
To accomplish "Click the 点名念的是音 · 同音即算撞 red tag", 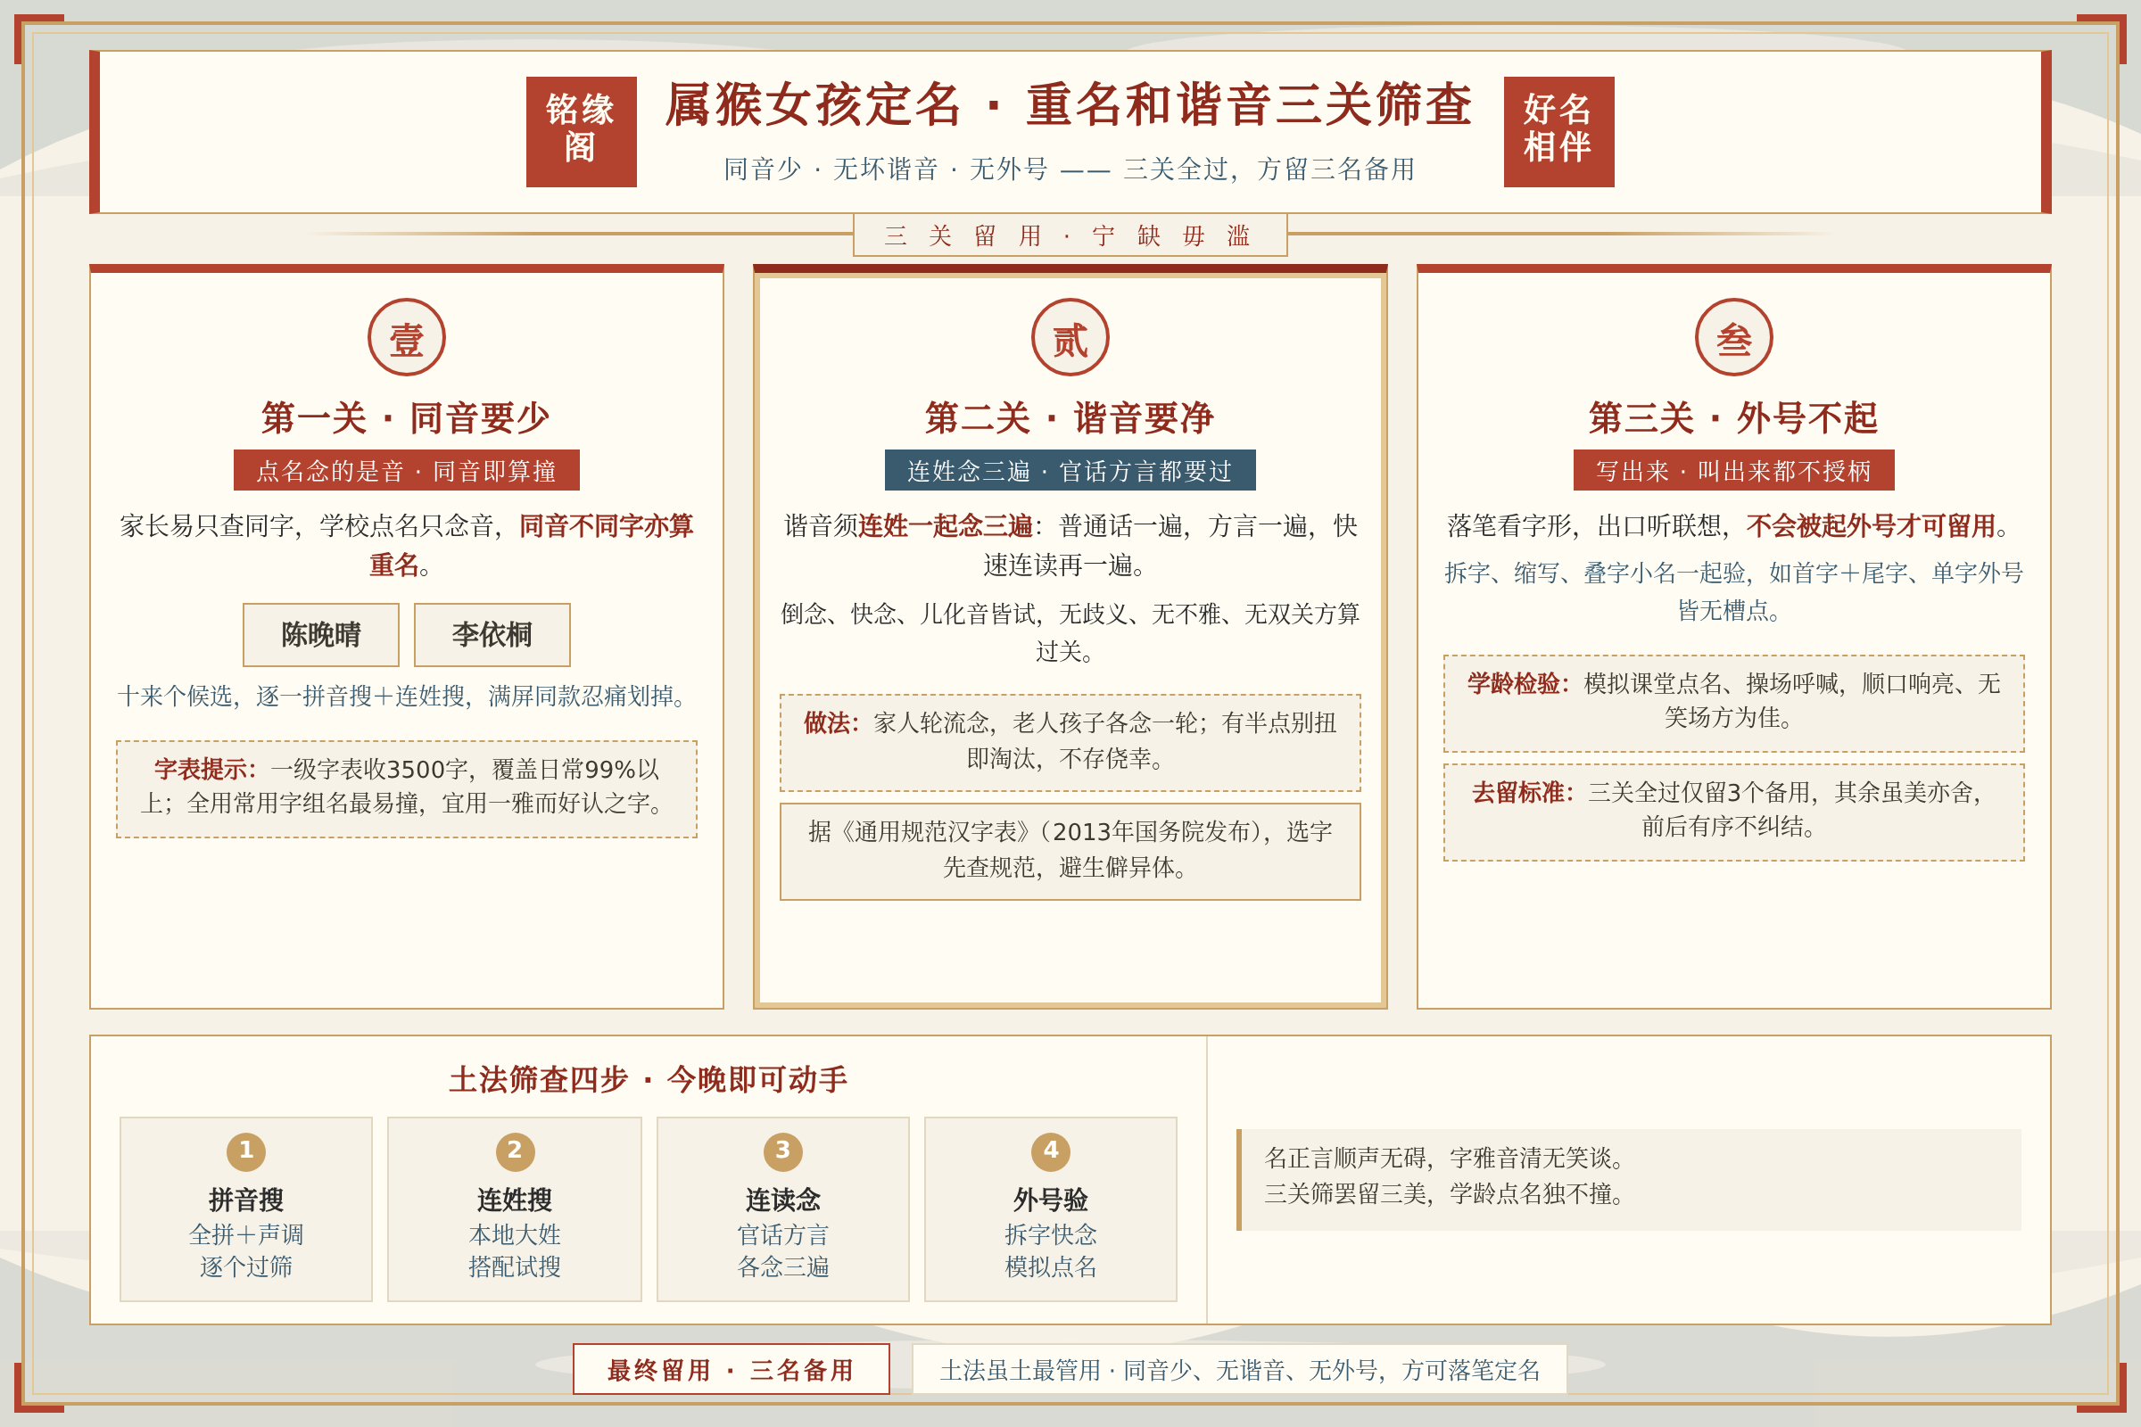I will tap(406, 471).
